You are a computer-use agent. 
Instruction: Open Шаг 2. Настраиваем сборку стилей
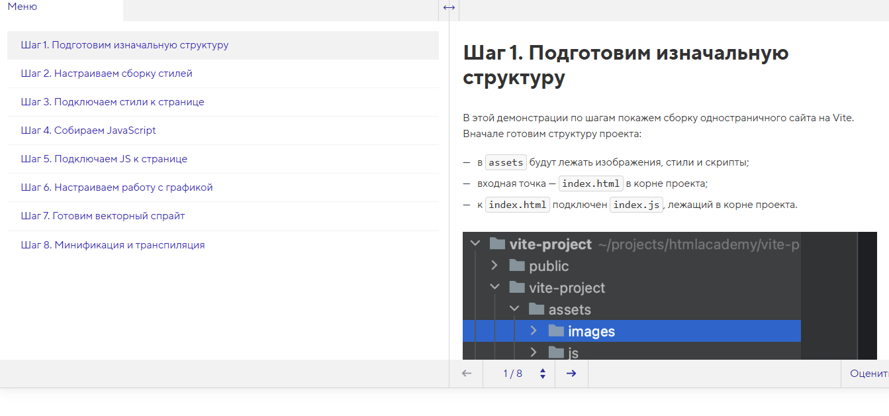point(107,74)
